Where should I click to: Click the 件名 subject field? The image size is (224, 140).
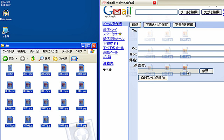tap(181, 60)
